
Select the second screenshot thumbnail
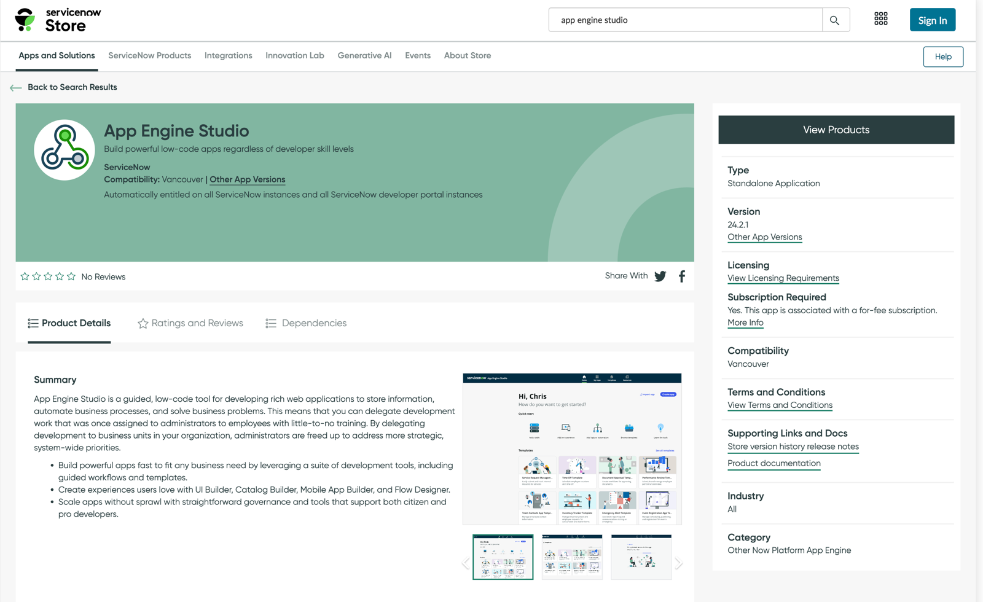click(x=572, y=557)
